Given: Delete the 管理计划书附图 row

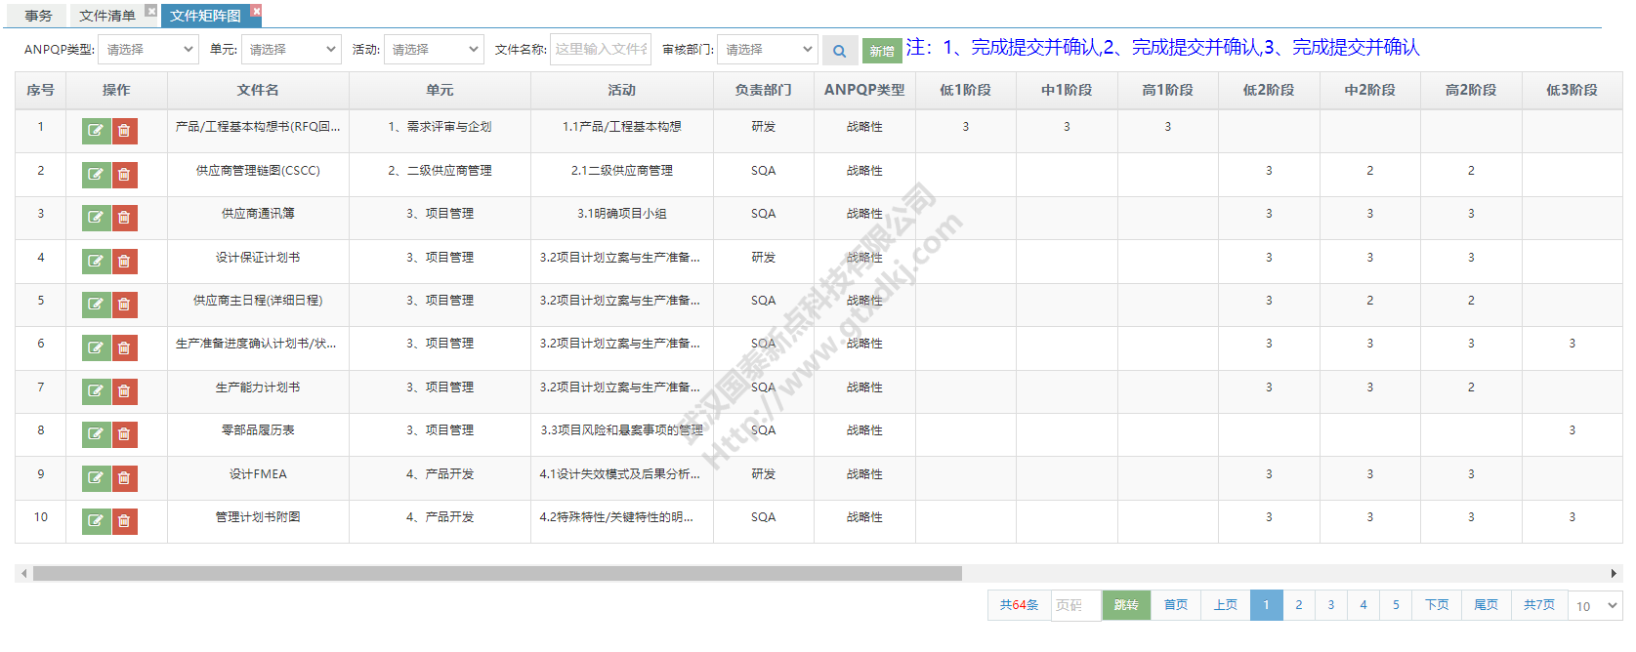Looking at the screenshot, I should (x=124, y=521).
